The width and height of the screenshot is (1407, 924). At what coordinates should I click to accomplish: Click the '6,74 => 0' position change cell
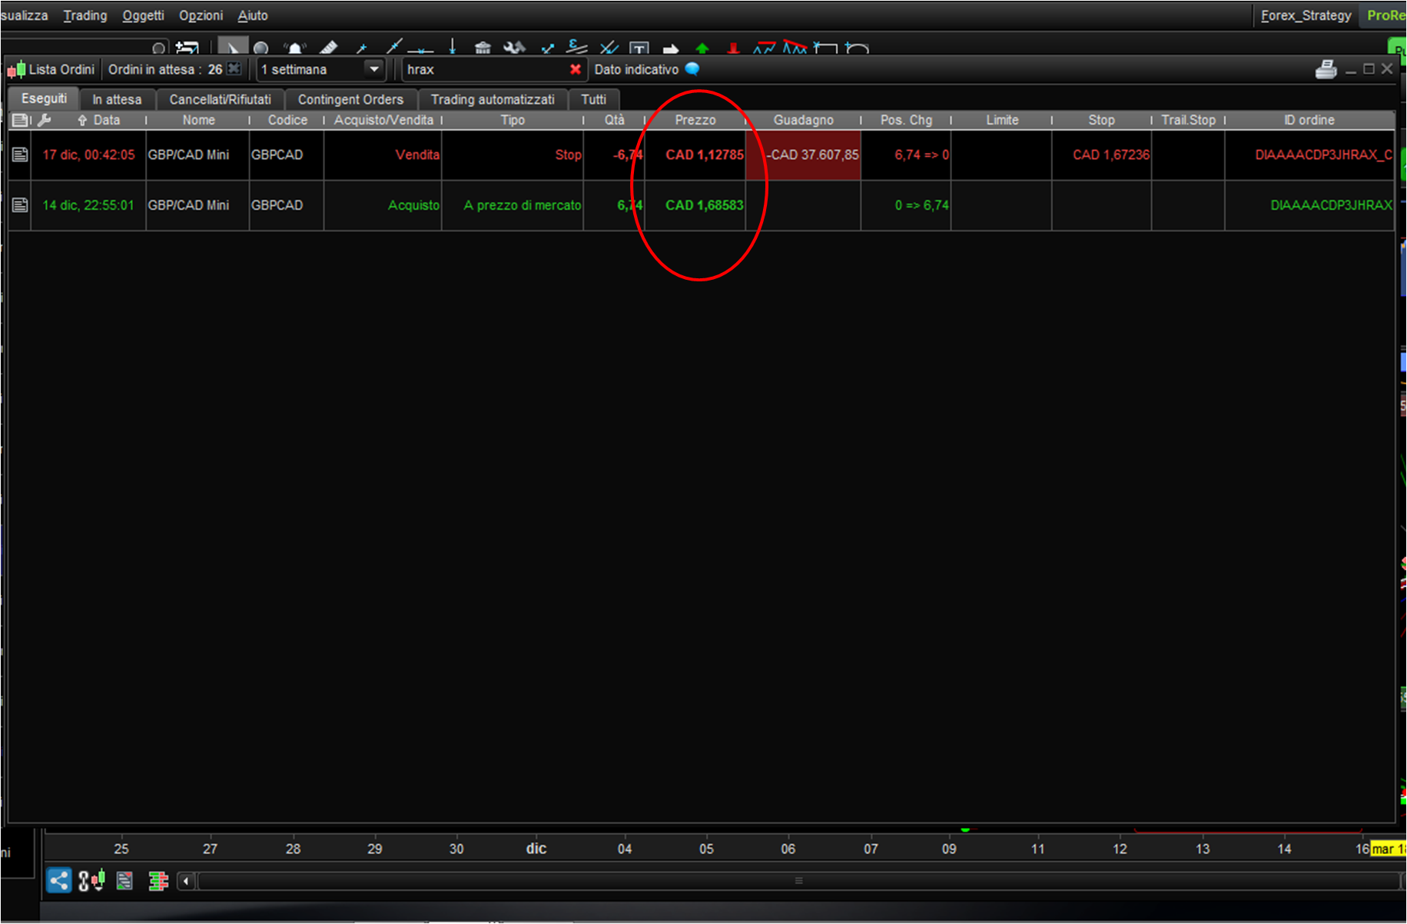906,155
